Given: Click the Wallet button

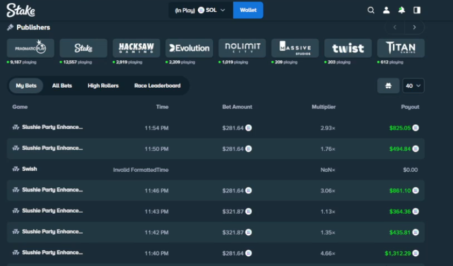Looking at the screenshot, I should coord(248,10).
